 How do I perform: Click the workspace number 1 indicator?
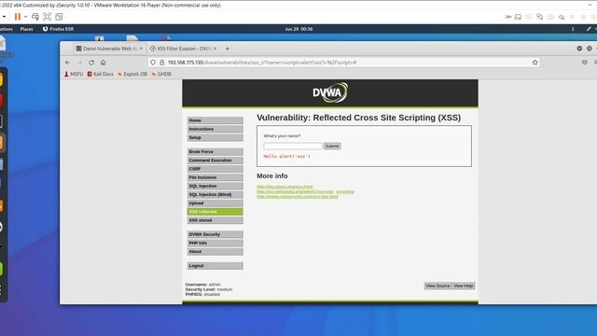573,29
